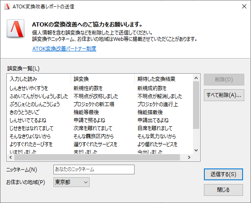Image resolution: width=251 pixels, height=203 pixels.
Task: Click misconversion cell 次席を離れてまして
Action: click(93, 128)
